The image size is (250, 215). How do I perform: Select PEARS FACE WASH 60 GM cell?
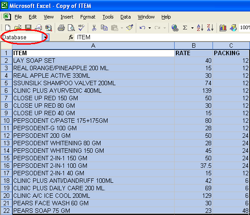[93, 203]
